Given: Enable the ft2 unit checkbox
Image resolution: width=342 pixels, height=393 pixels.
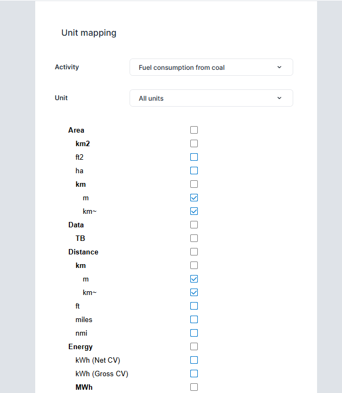Looking at the screenshot, I should coord(194,157).
